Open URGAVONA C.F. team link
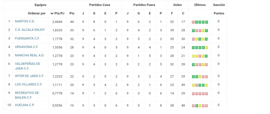Screen dimensions: 270x114 point(27,47)
